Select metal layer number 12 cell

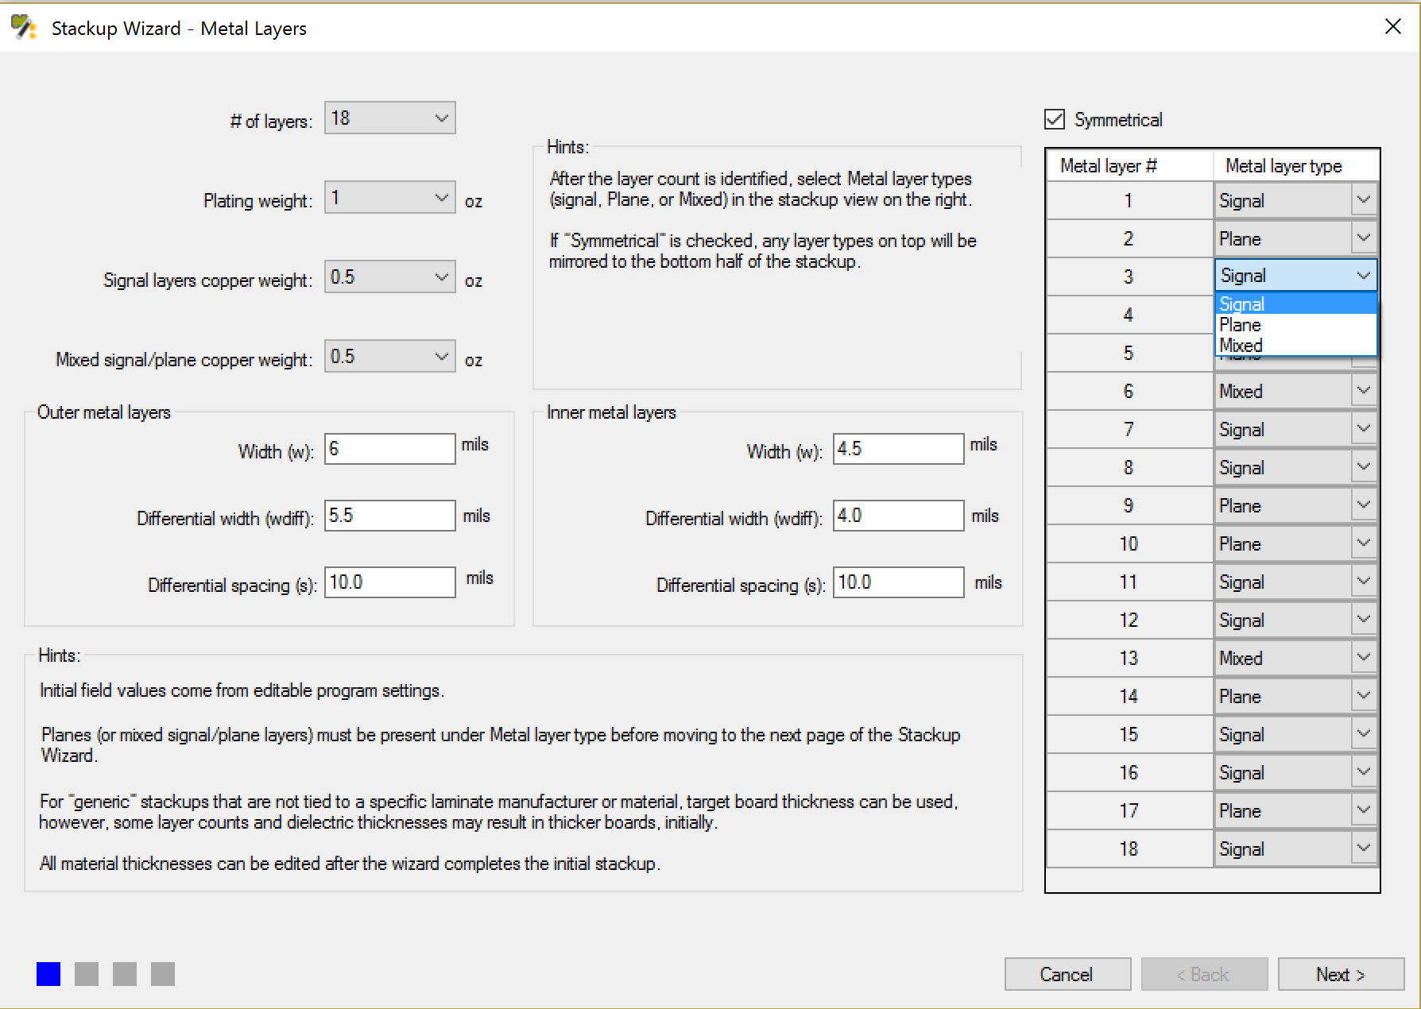click(x=1129, y=620)
